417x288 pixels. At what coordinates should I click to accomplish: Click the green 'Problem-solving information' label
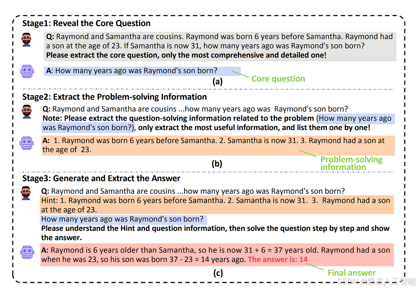point(351,163)
